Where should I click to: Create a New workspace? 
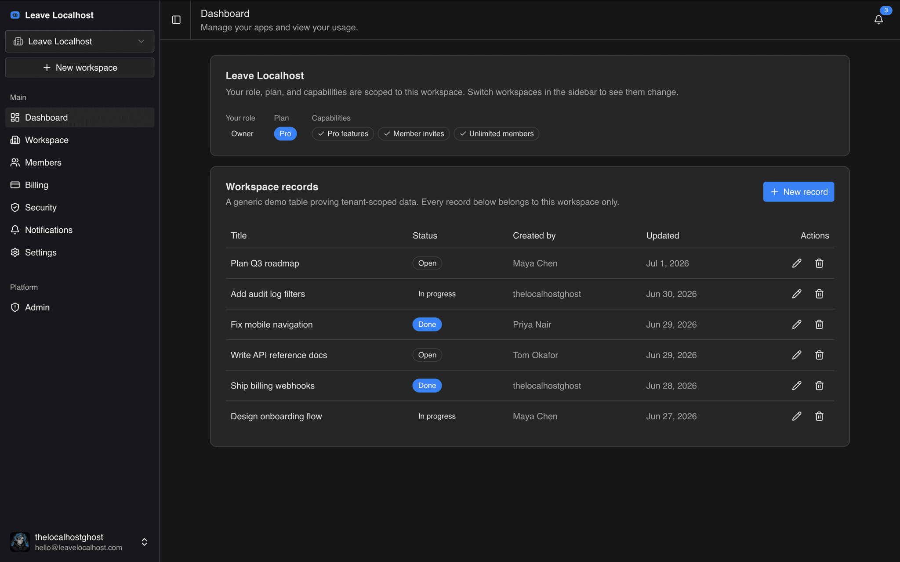pyautogui.click(x=80, y=68)
